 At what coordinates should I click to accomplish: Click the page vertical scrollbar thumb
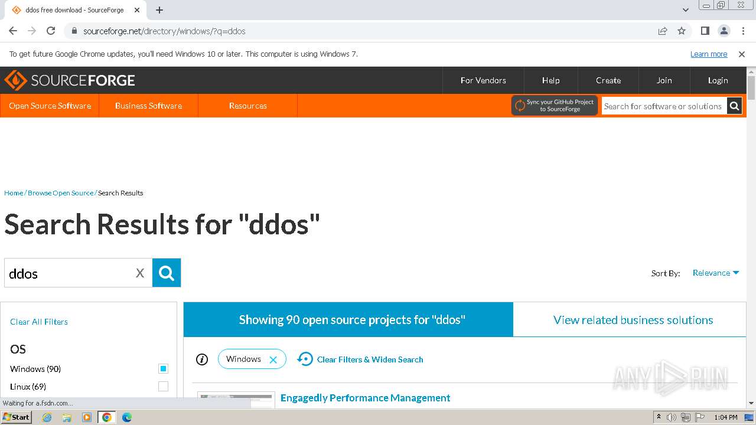[x=751, y=87]
